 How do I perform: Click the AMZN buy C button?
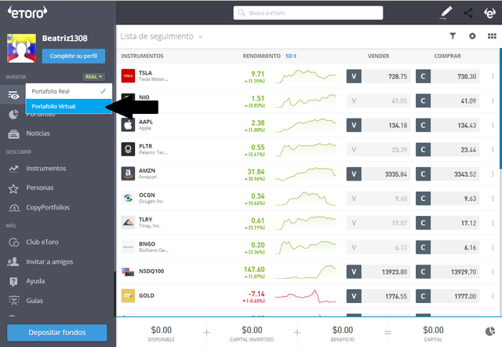tap(423, 174)
